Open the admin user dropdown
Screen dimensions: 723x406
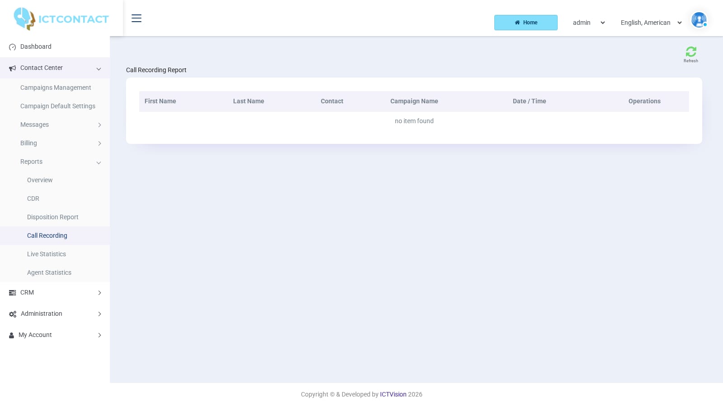589,23
